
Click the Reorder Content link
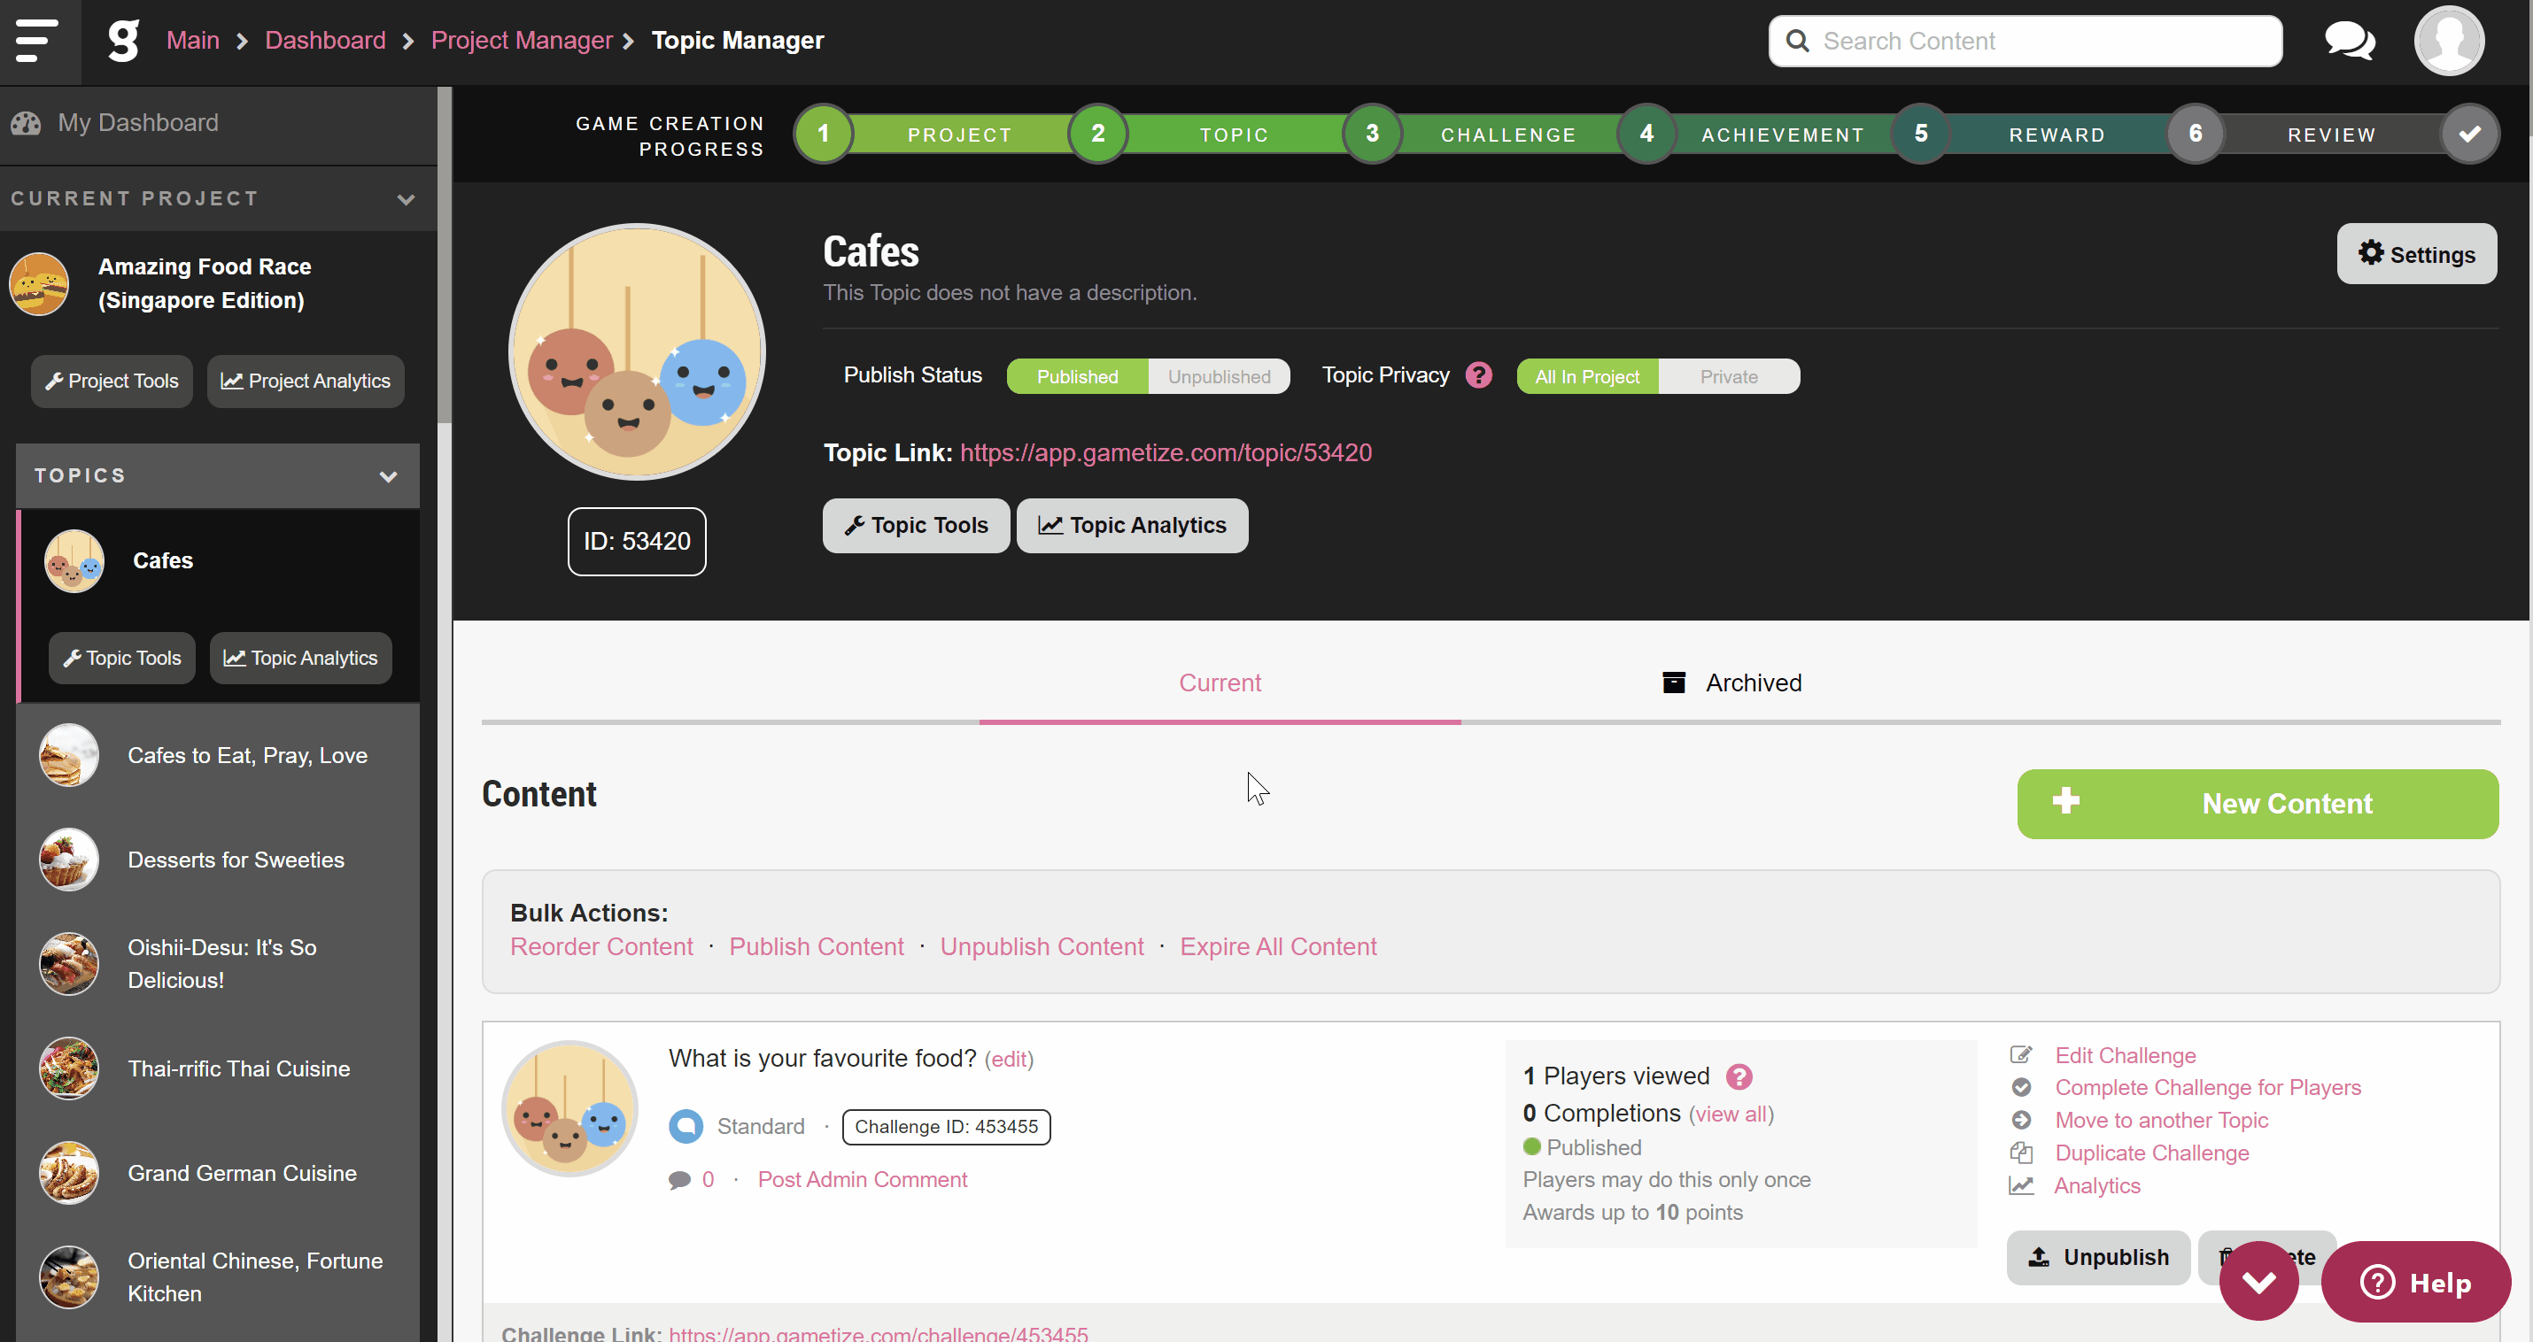tap(600, 945)
